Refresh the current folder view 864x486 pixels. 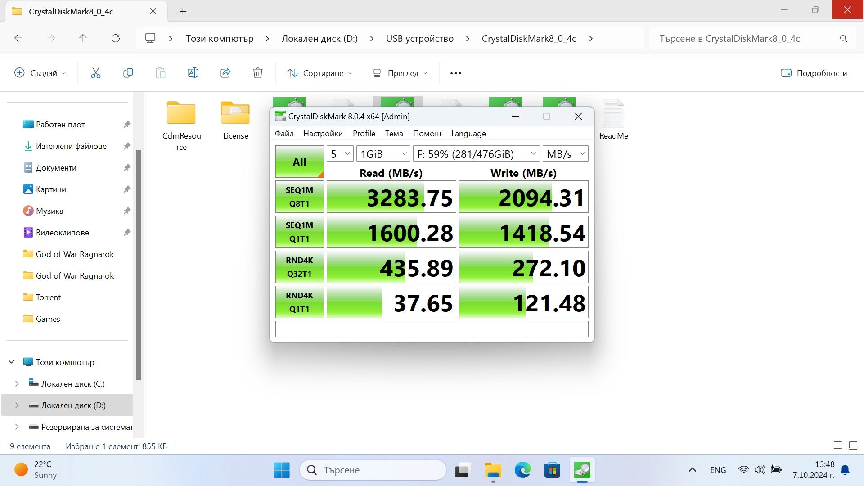[116, 38]
